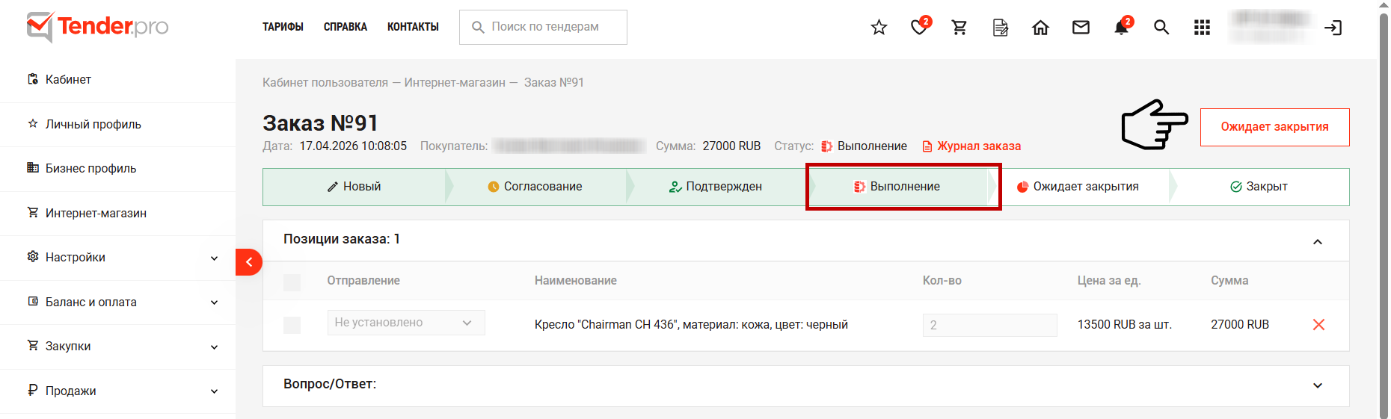Delete order item with red cross
Image resolution: width=1391 pixels, height=419 pixels.
click(1318, 324)
